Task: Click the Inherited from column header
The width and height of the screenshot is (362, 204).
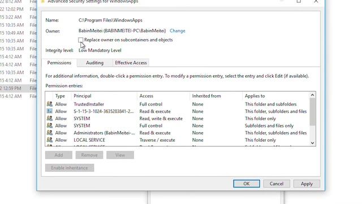Action: [206, 96]
